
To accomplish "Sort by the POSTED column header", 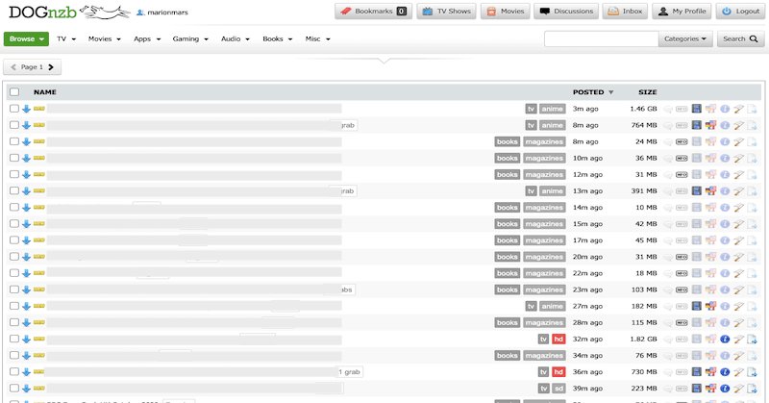I will (x=593, y=92).
